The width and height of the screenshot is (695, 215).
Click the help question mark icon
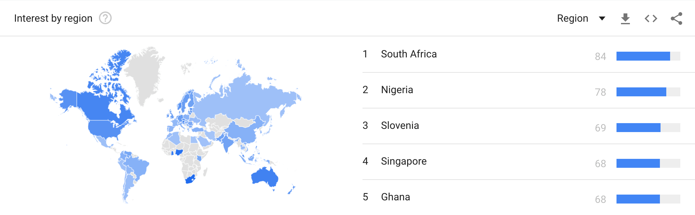click(x=105, y=18)
